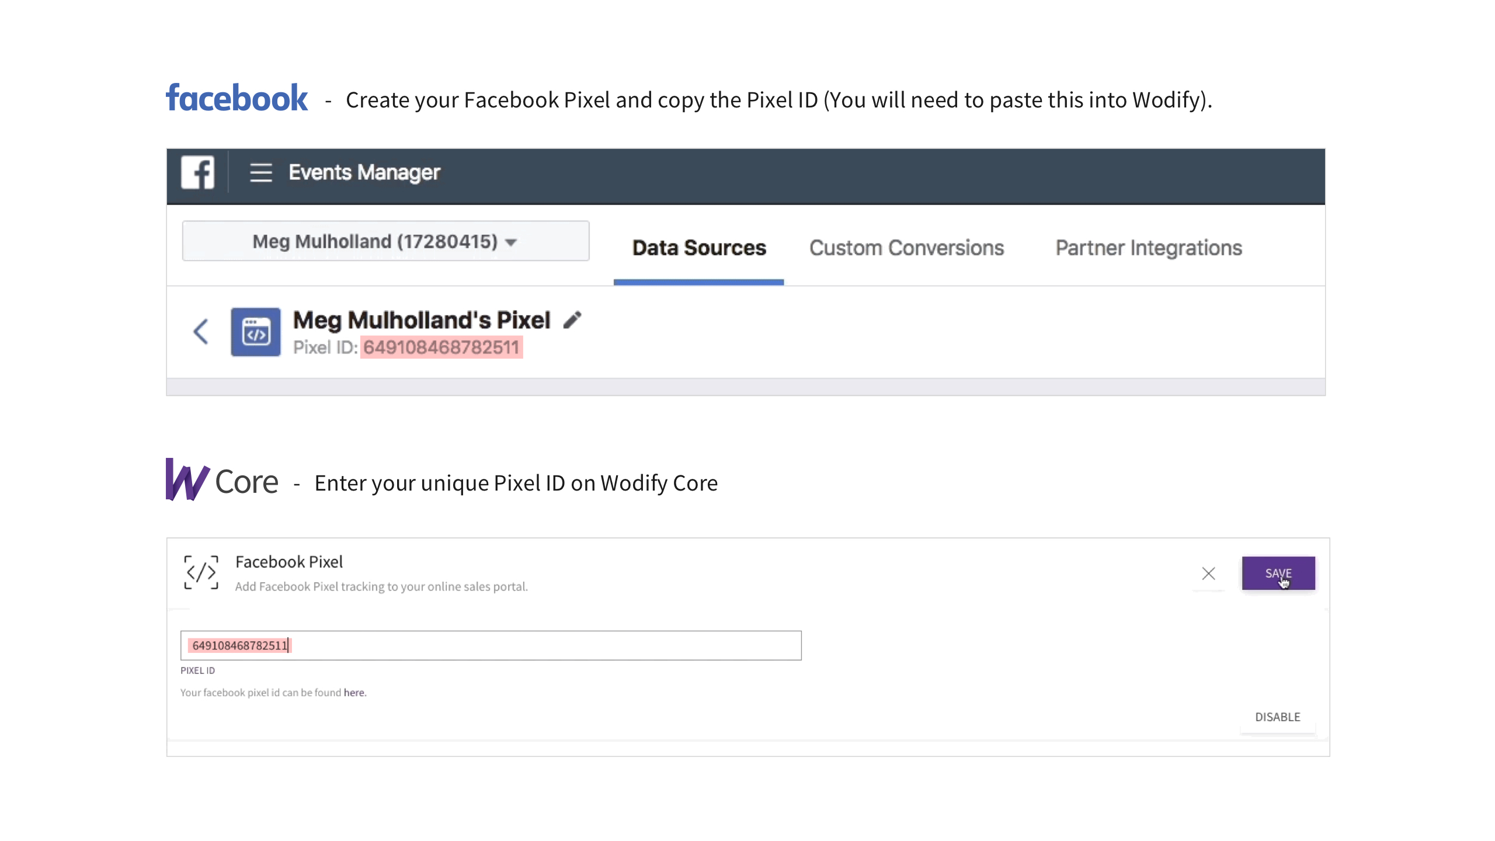The image size is (1495, 841).
Task: Click 'Add Facebook Pixel tracking' description text
Action: pos(381,586)
